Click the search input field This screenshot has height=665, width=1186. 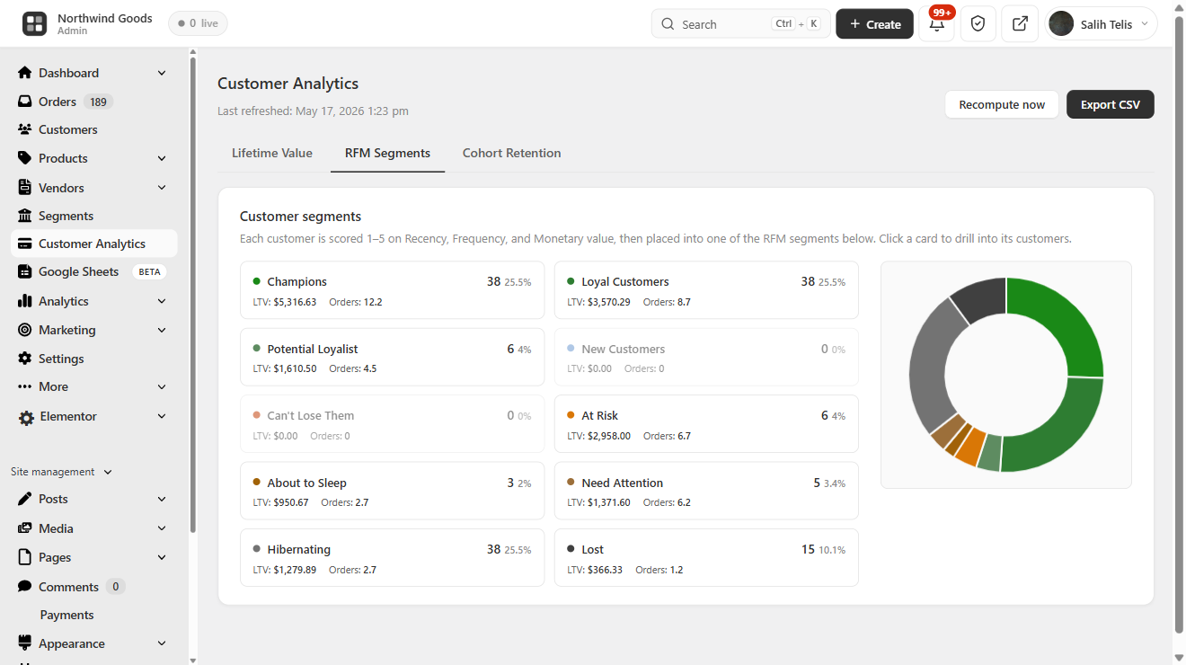click(x=740, y=24)
